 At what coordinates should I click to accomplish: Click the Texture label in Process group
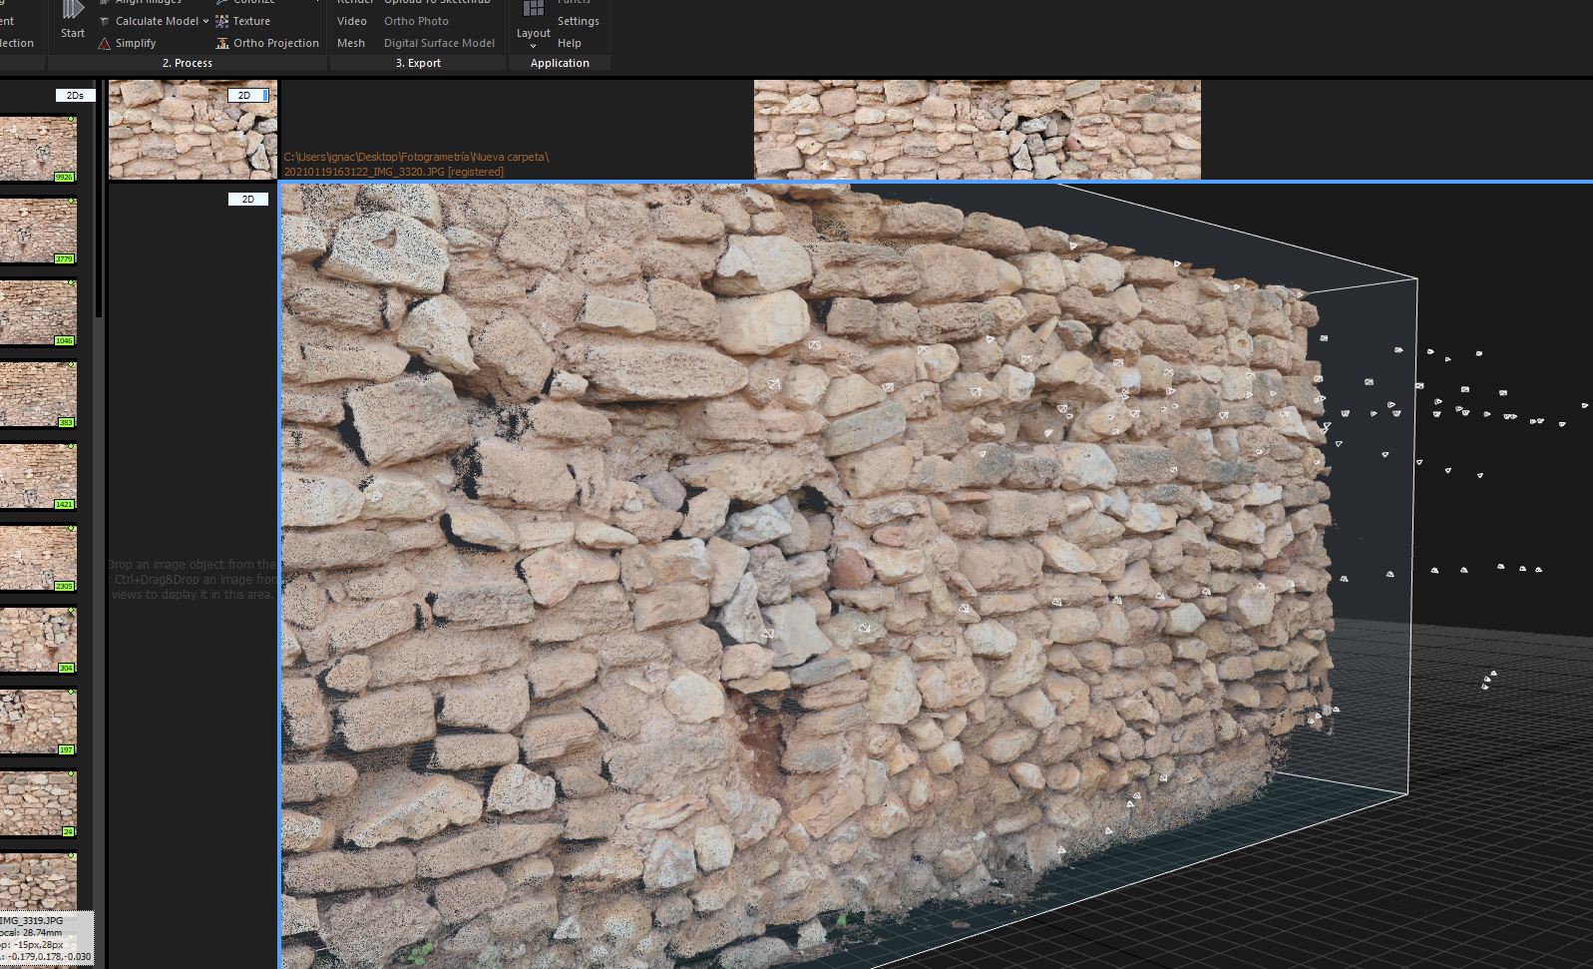[x=251, y=21]
